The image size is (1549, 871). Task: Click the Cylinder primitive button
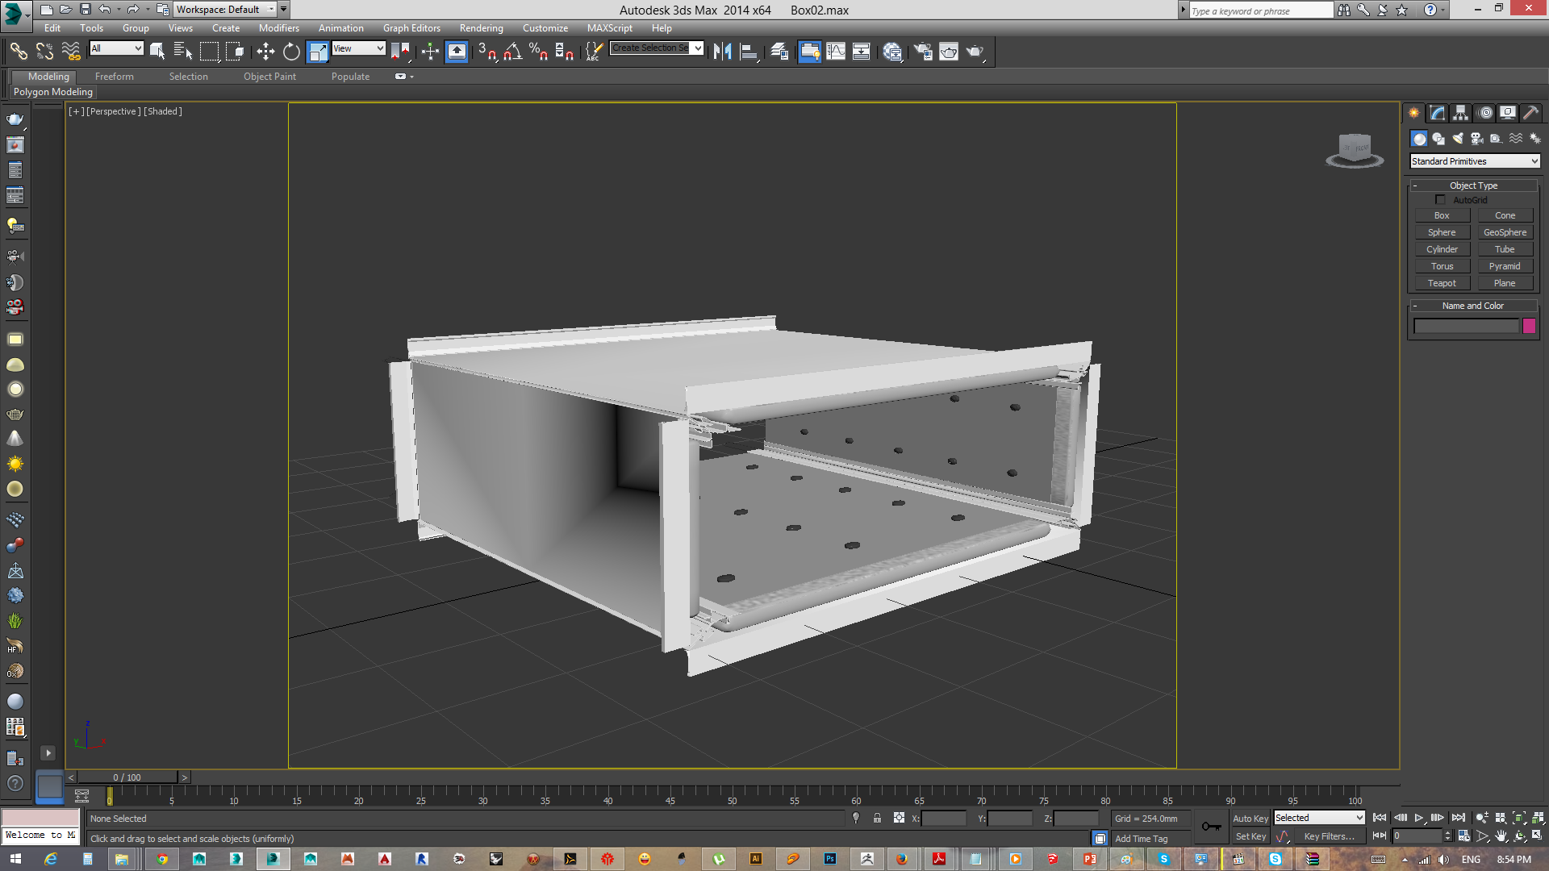pos(1442,249)
